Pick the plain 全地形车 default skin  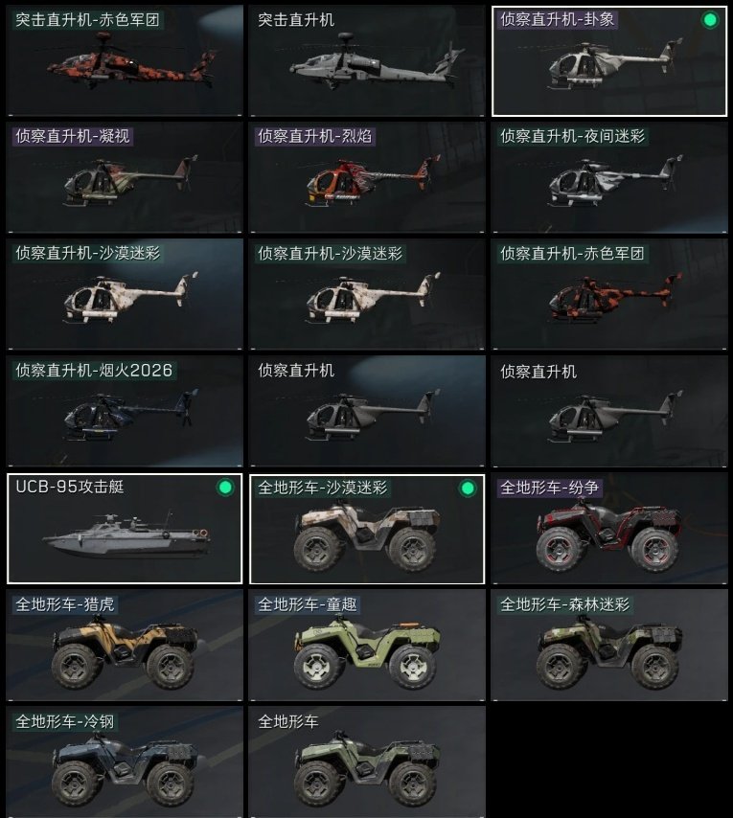tap(367, 762)
